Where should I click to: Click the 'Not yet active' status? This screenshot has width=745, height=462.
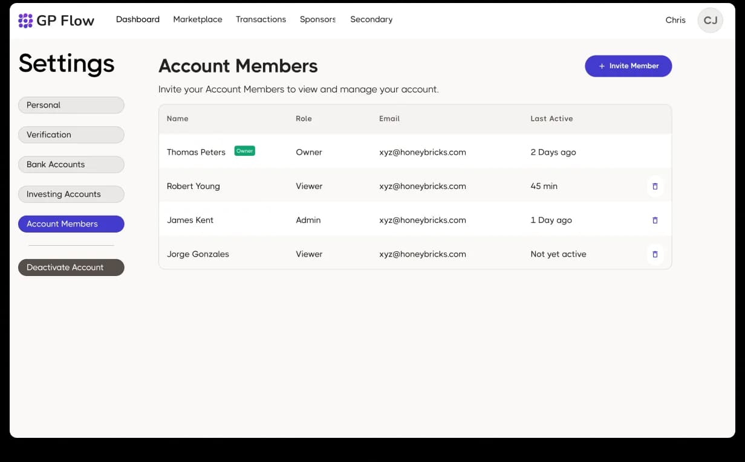point(558,254)
